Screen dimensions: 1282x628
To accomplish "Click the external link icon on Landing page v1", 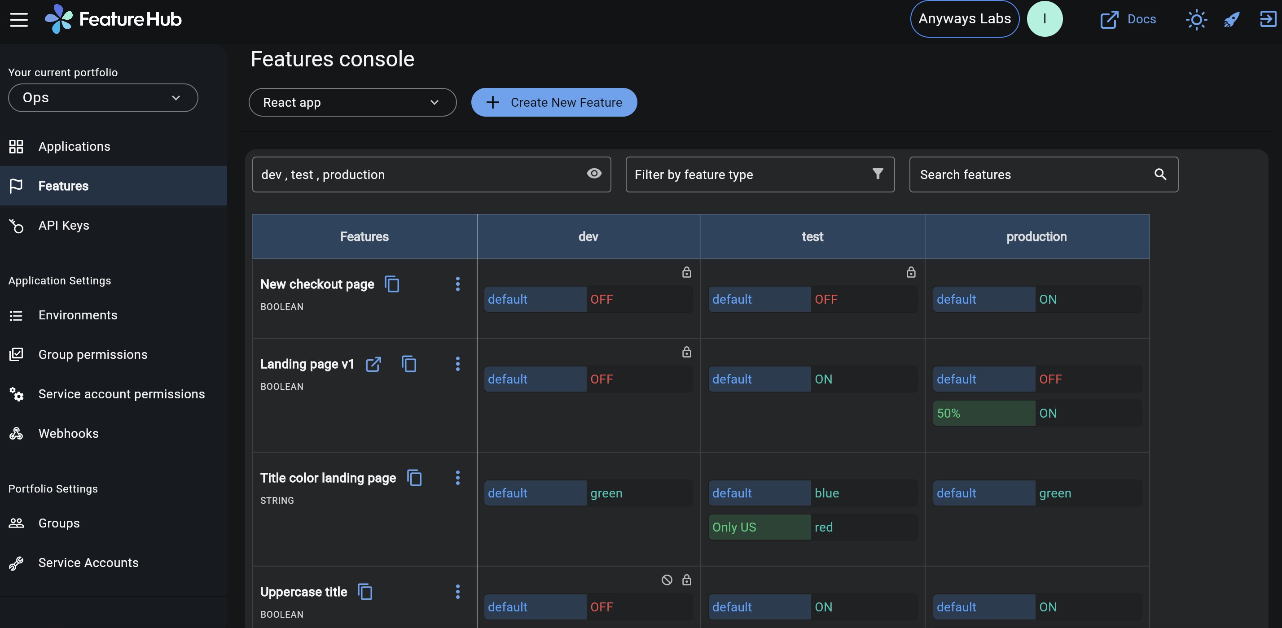I will 373,362.
